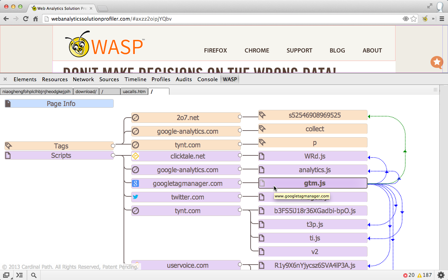Open the Timeline tab

pos(135,79)
